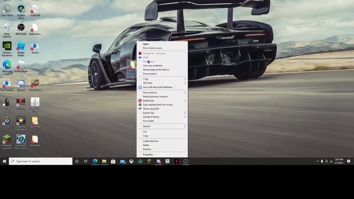This screenshot has height=199, width=354.
Task: Select Pin to Start
Action: 162,121
